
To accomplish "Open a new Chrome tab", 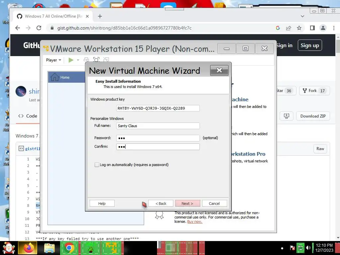I will pyautogui.click(x=100, y=16).
